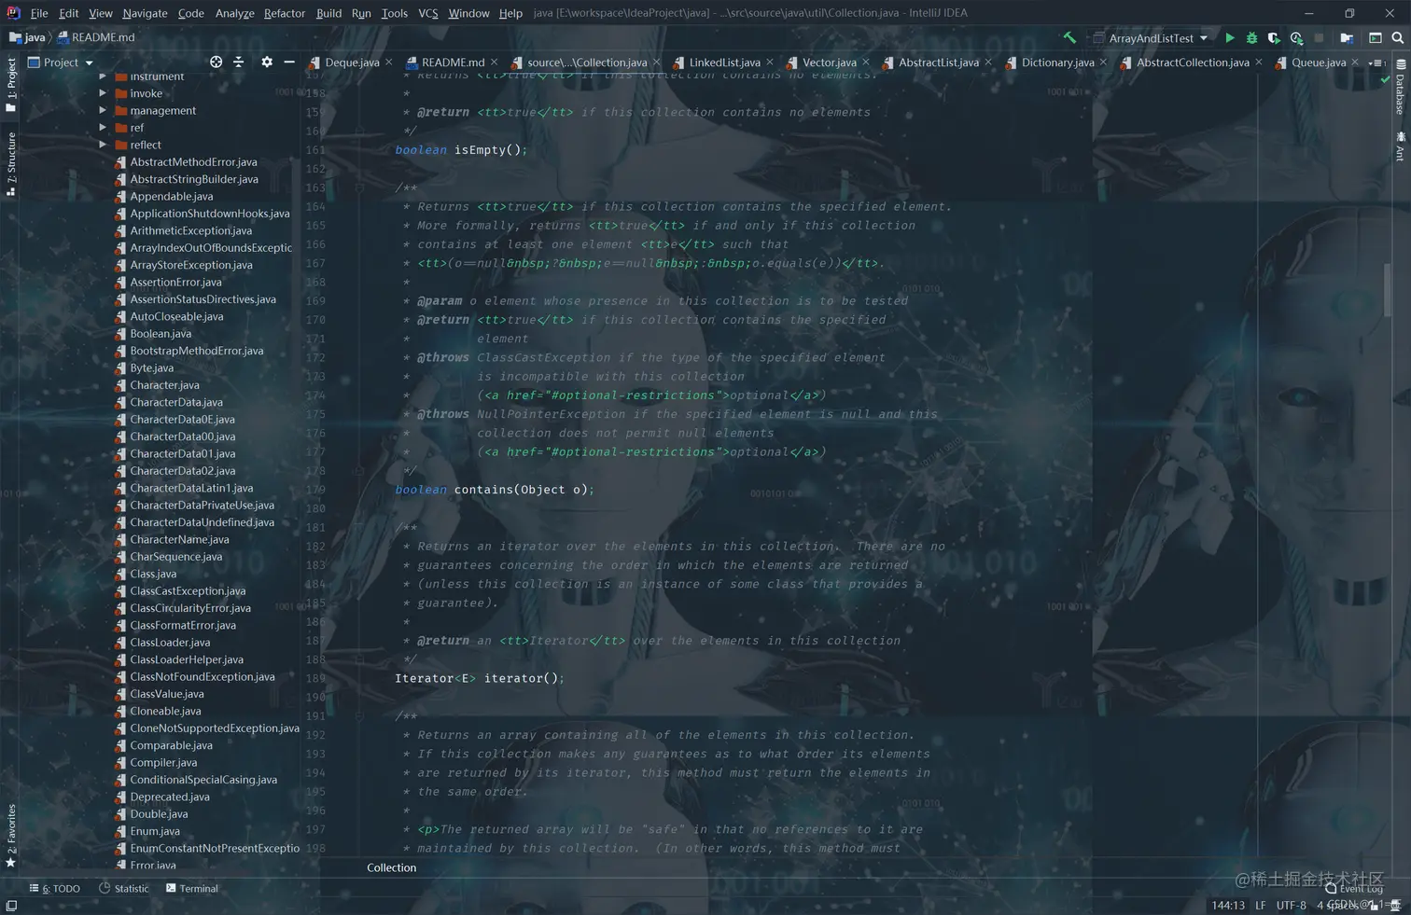Run ArrayAndListTest with the green play icon
Screen dimensions: 1411x915
[x=1230, y=37]
